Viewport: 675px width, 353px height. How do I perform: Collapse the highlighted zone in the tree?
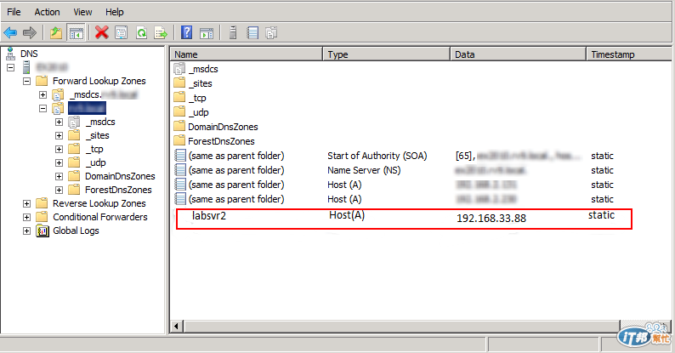point(43,109)
